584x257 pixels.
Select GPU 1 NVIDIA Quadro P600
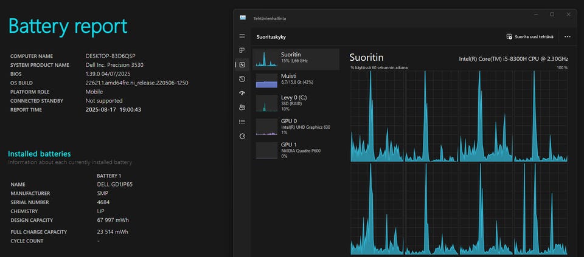(x=296, y=150)
